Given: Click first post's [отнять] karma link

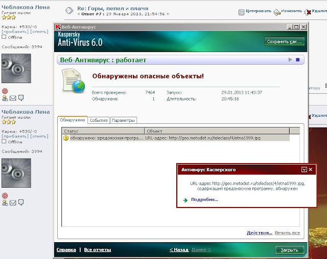Looking at the screenshot, I should coord(39,32).
